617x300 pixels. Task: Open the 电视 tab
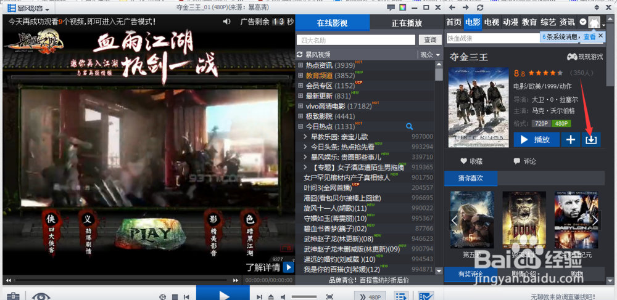(492, 22)
